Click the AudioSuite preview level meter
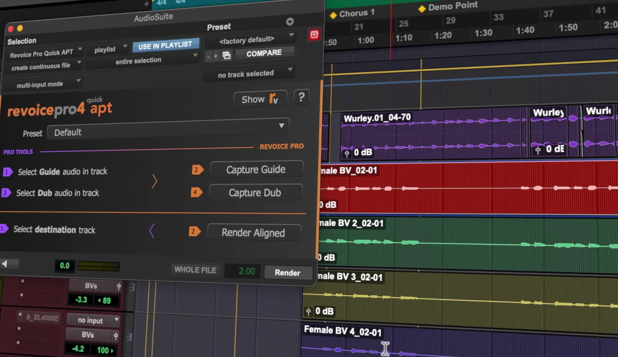 (98, 266)
